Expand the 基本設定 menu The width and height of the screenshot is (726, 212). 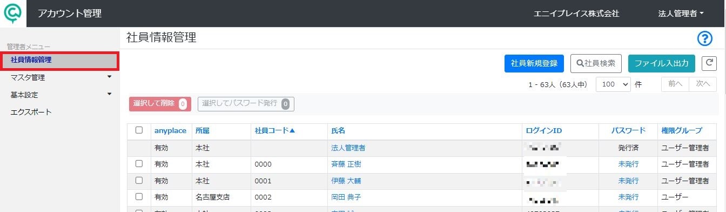pyautogui.click(x=60, y=95)
